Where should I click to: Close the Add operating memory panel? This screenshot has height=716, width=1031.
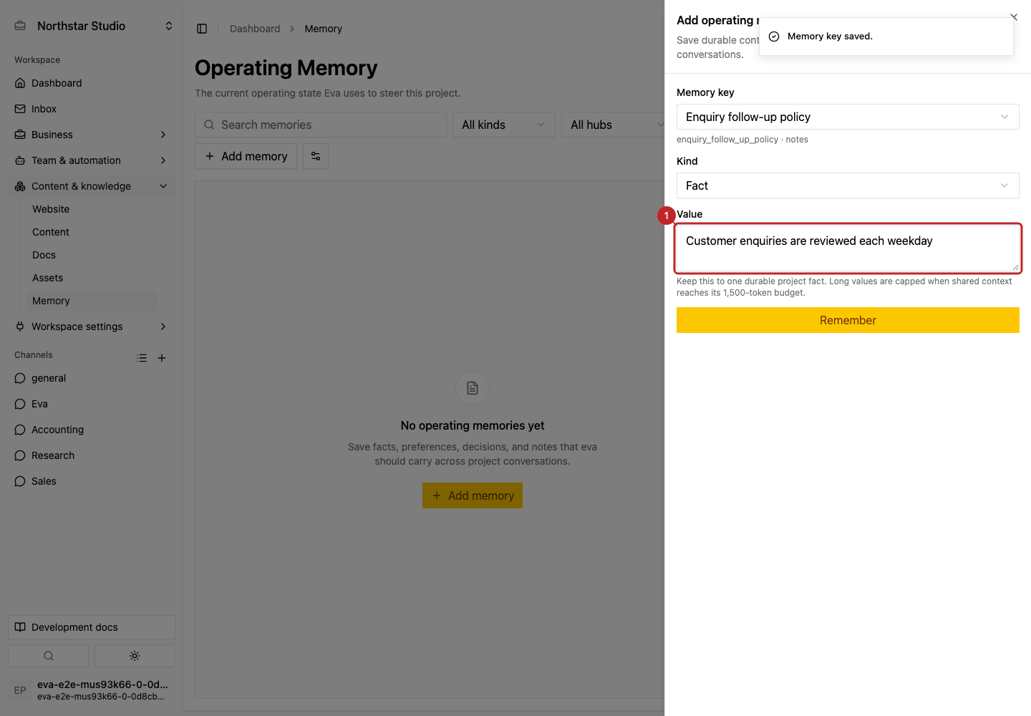[x=1014, y=16]
